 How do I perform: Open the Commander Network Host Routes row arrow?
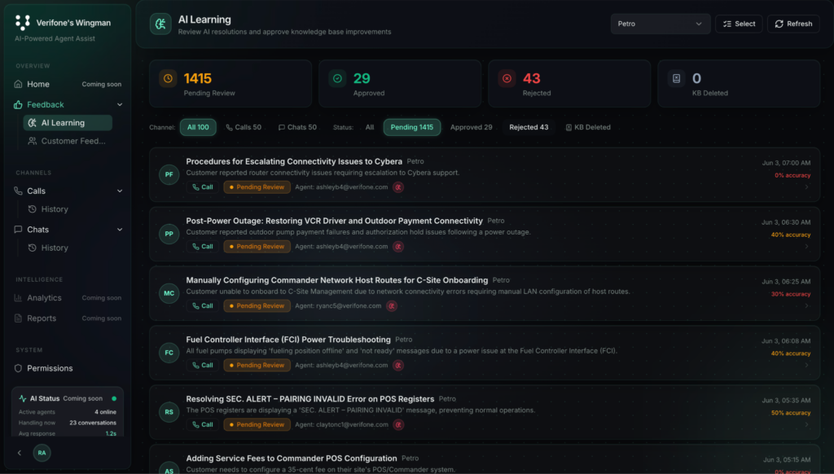[x=807, y=306]
